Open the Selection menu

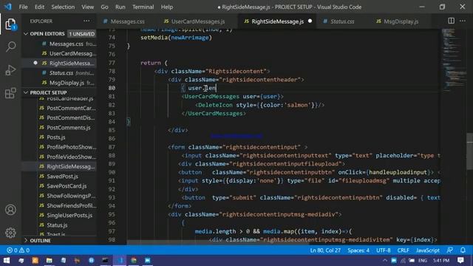[x=63, y=7]
